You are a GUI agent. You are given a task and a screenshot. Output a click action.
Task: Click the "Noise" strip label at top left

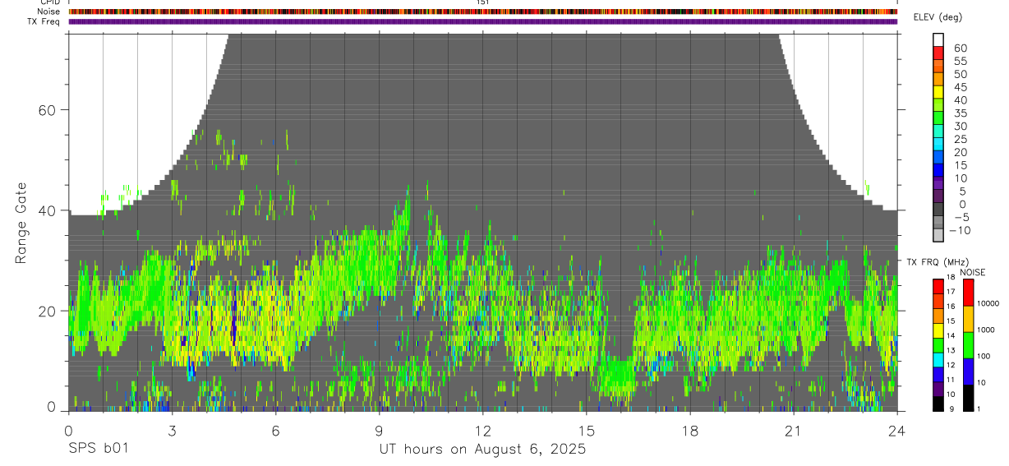pyautogui.click(x=48, y=12)
